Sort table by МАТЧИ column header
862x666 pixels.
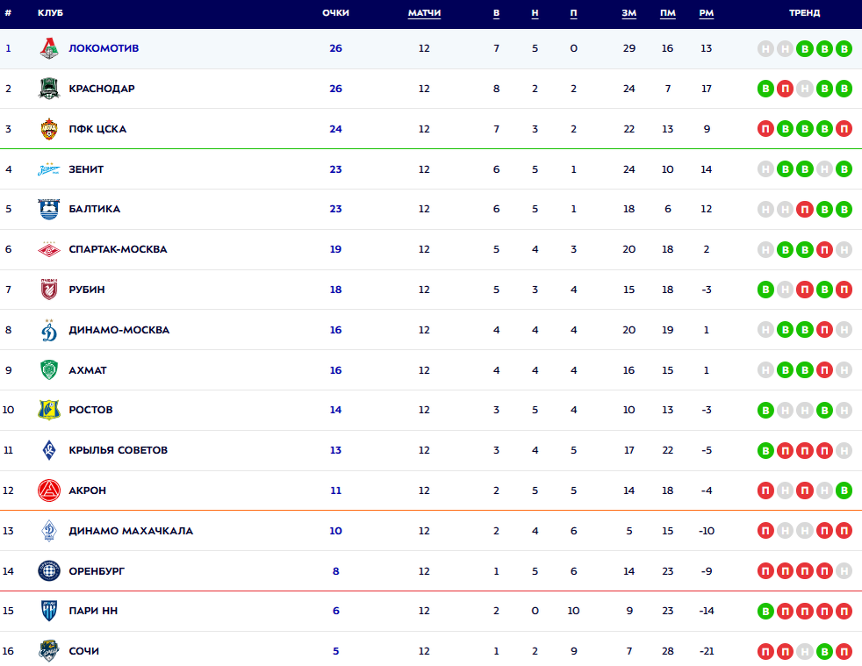(x=424, y=13)
